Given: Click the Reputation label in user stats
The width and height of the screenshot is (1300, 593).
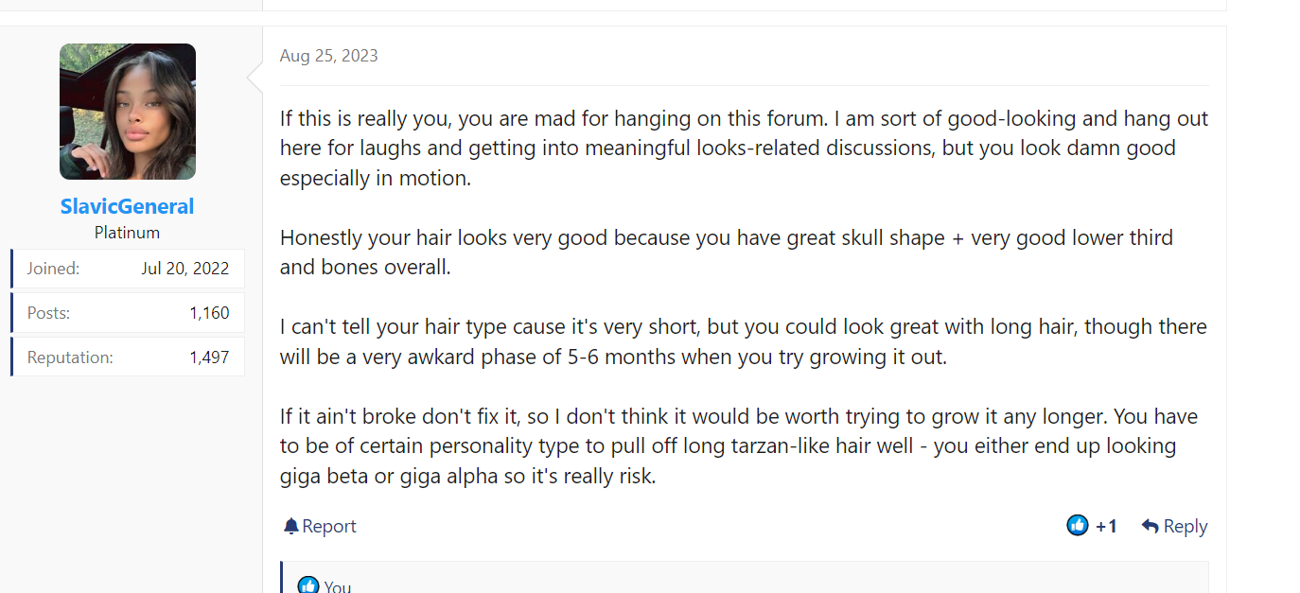Looking at the screenshot, I should pyautogui.click(x=70, y=358).
